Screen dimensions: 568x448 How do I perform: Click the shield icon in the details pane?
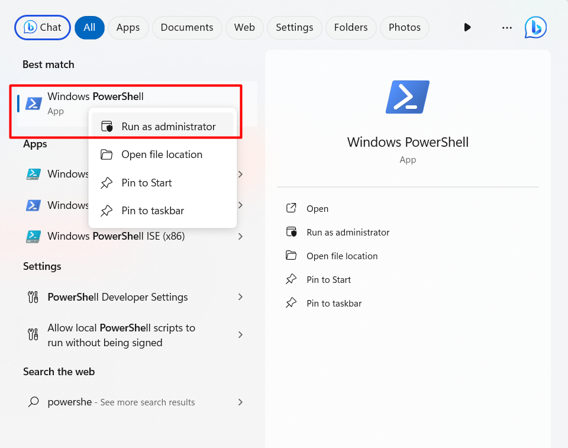pyautogui.click(x=292, y=232)
